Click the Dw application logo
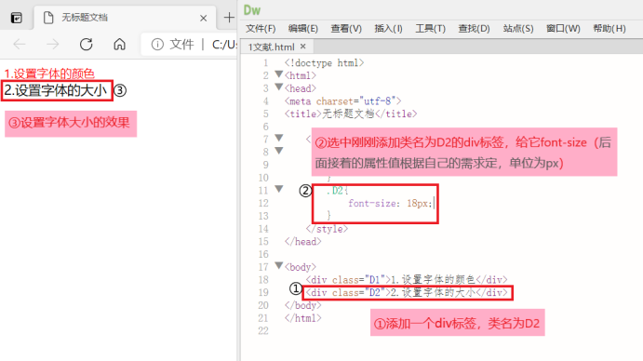Image resolution: width=643 pixels, height=361 pixels. point(252,10)
